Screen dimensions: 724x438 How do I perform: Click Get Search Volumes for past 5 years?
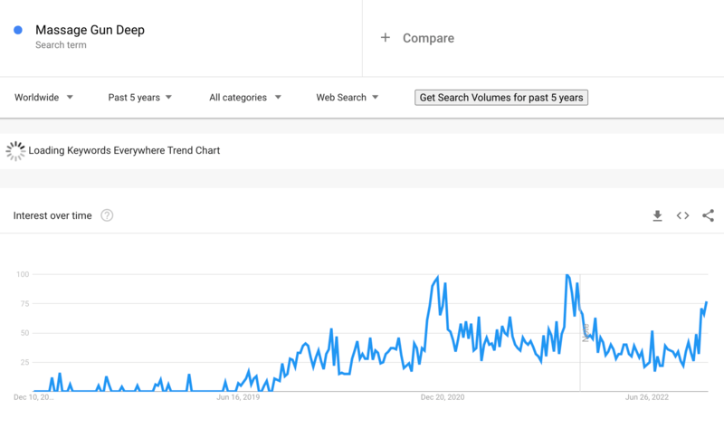click(x=501, y=98)
